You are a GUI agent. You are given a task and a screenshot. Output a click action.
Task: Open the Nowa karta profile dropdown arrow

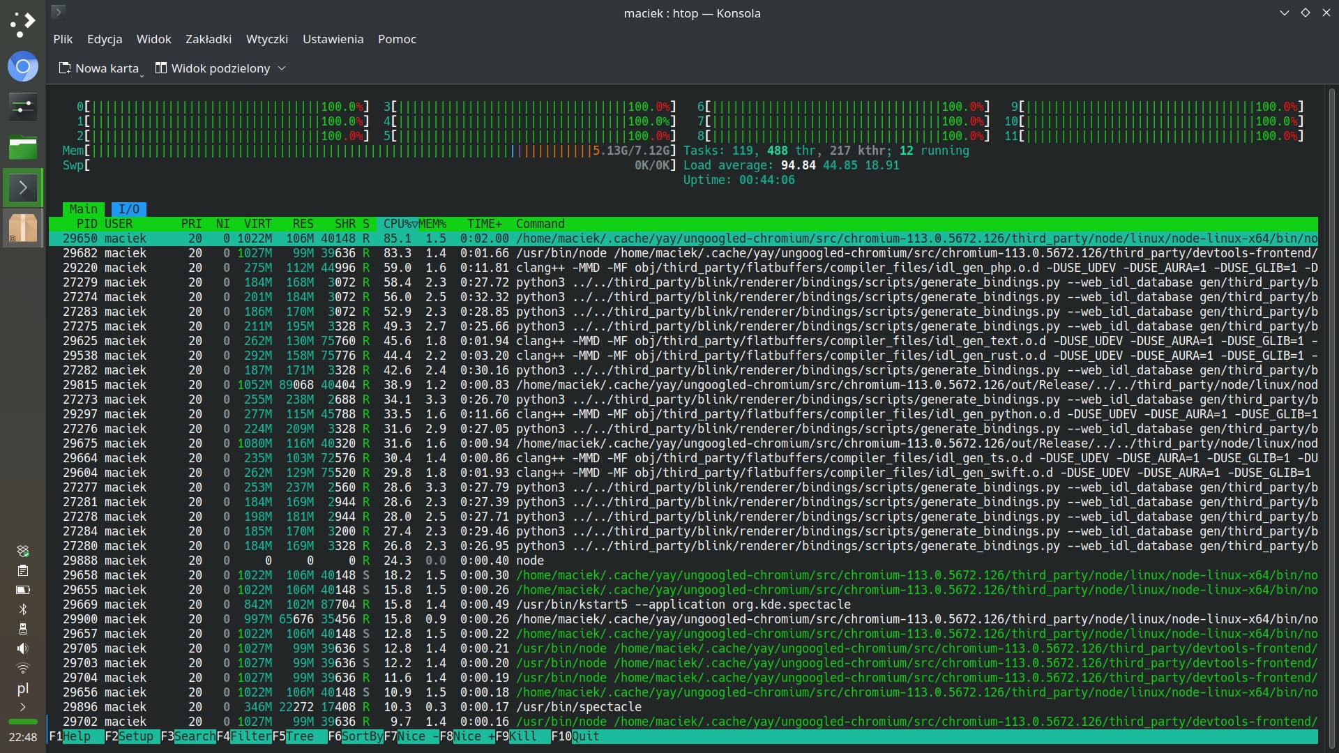click(142, 74)
